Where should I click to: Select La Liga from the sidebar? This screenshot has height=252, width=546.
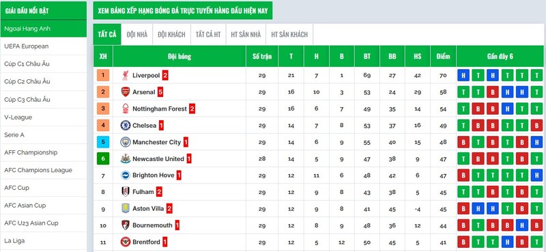tap(43, 241)
